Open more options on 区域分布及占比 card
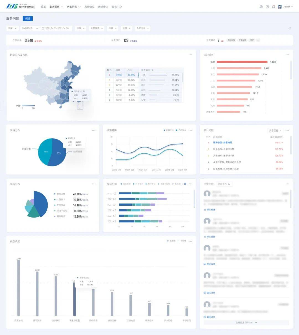 190,55
